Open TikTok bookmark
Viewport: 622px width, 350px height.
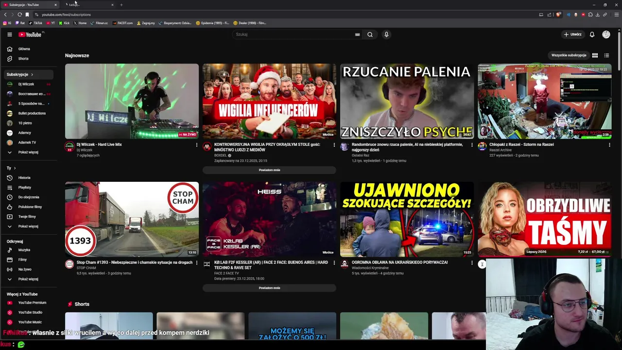(x=35, y=23)
